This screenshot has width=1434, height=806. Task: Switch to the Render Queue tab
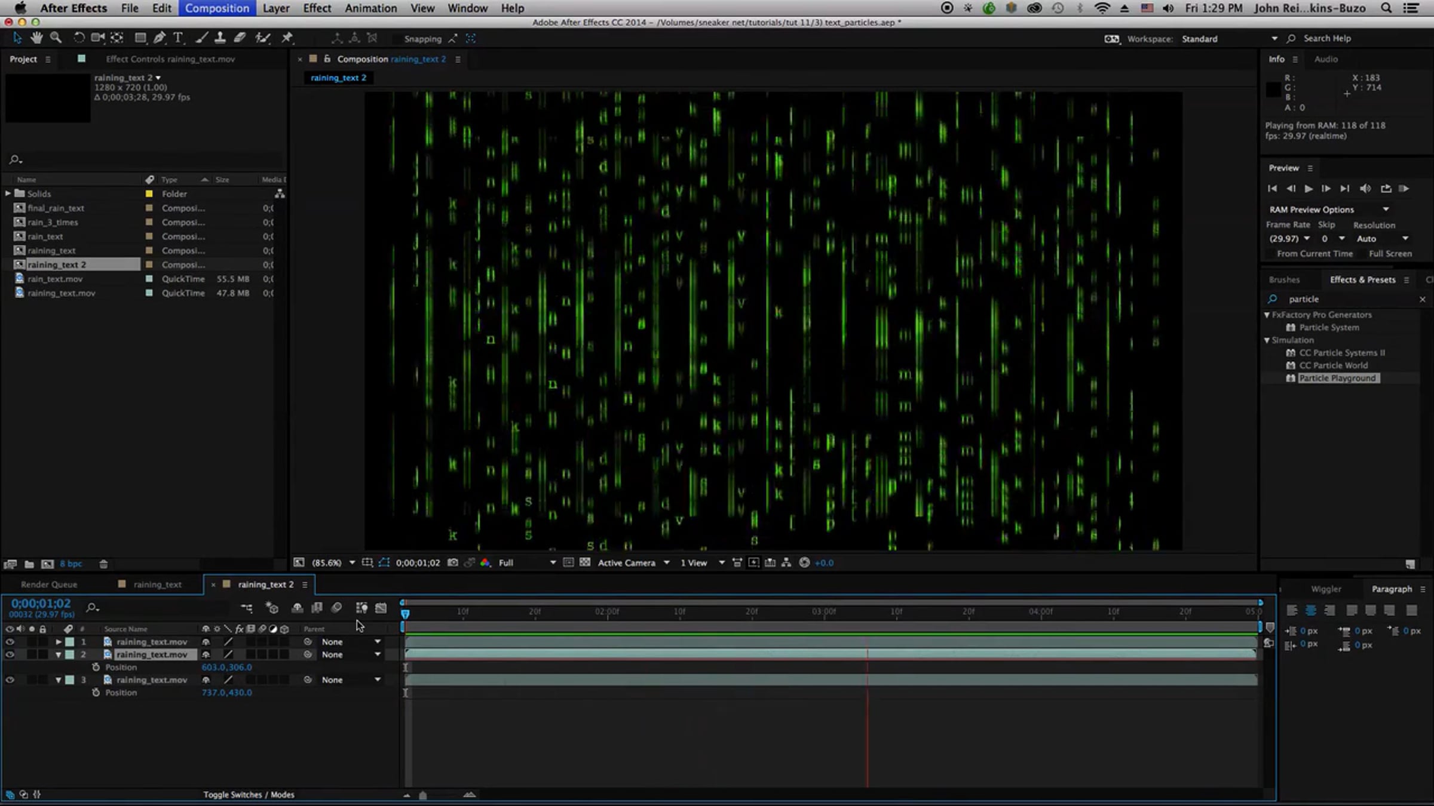coord(49,584)
